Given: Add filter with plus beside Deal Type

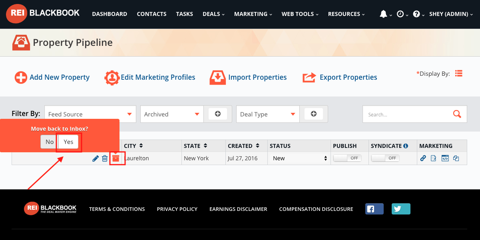Looking at the screenshot, I should [314, 114].
